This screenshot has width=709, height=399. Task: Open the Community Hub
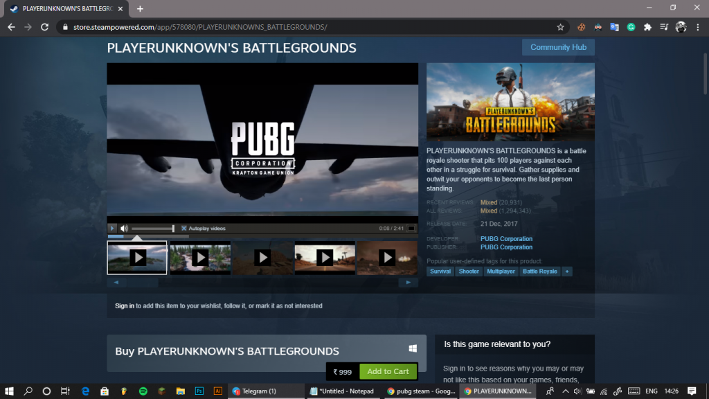[x=558, y=47]
